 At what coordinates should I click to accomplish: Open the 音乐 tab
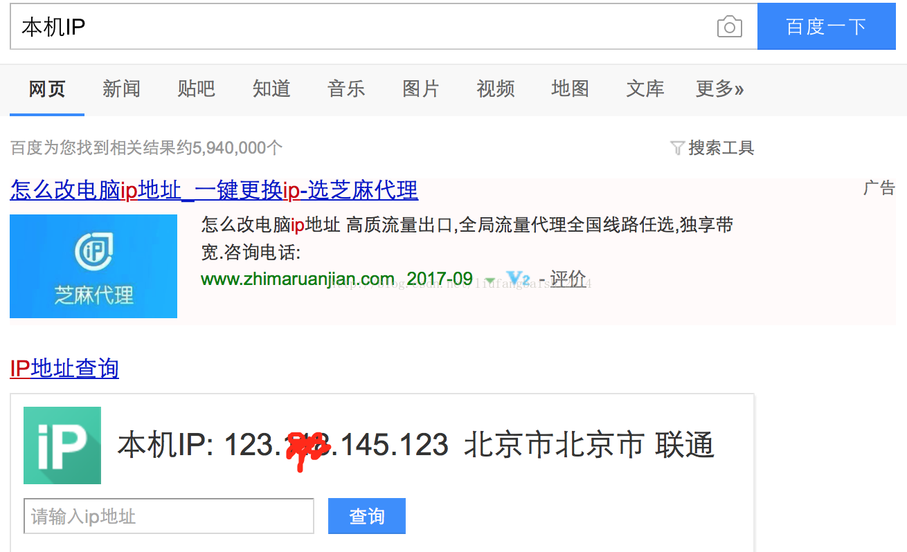click(x=346, y=89)
